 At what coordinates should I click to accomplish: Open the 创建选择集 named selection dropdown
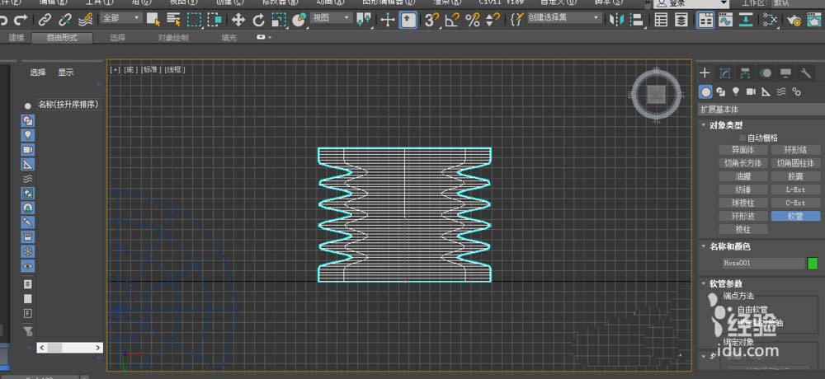point(565,18)
